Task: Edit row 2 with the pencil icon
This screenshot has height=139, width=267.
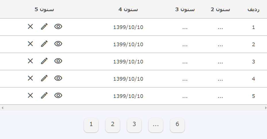Action: (x=44, y=44)
